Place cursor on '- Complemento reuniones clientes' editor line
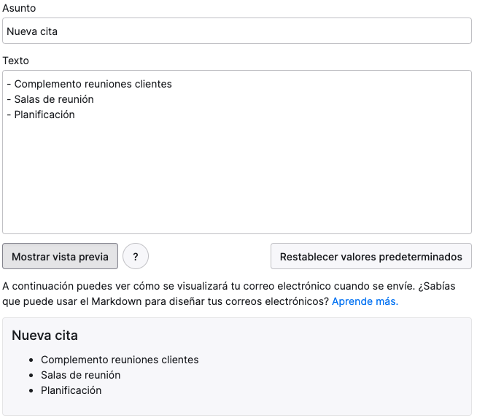 [x=90, y=84]
